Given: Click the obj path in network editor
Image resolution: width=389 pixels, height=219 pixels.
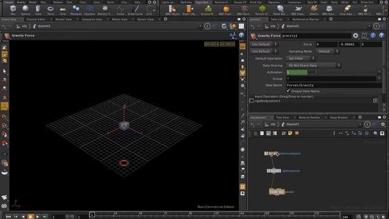Looking at the screenshot, I should click(273, 124).
